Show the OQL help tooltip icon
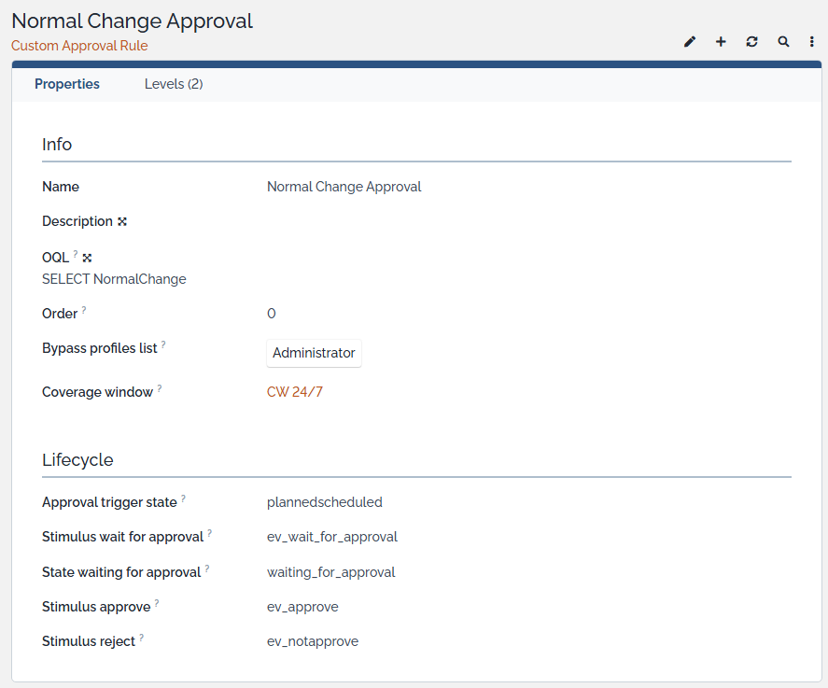Viewport: 828px width, 688px height. point(76,254)
